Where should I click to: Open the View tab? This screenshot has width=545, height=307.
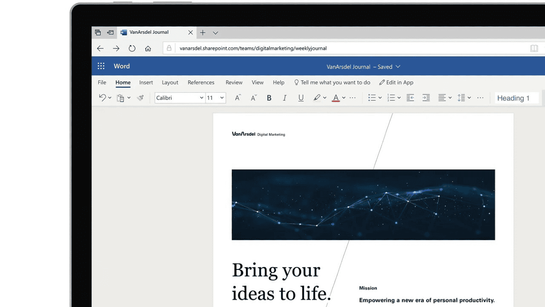pyautogui.click(x=258, y=82)
